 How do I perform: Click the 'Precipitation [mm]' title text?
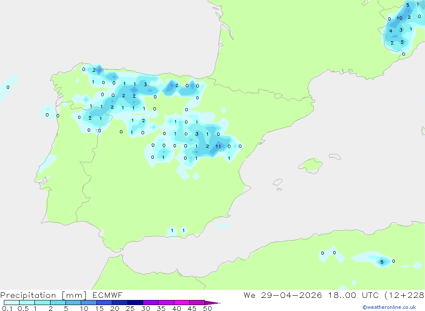point(43,295)
